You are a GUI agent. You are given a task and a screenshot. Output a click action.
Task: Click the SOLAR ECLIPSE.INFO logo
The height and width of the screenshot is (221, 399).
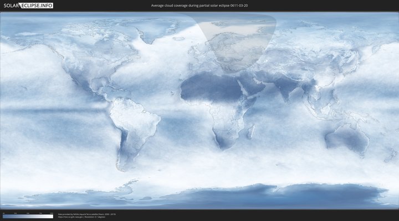click(x=28, y=6)
